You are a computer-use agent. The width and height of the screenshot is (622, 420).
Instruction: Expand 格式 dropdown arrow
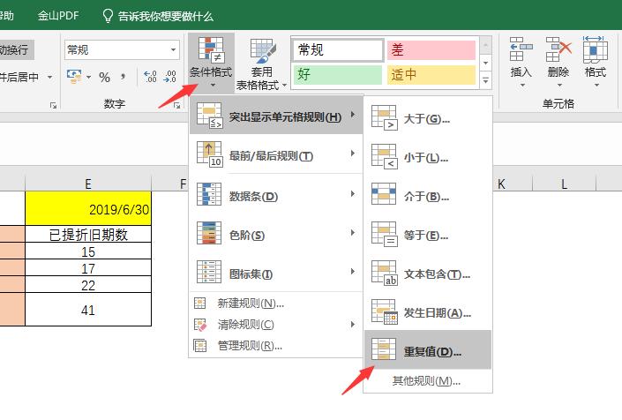(x=596, y=86)
